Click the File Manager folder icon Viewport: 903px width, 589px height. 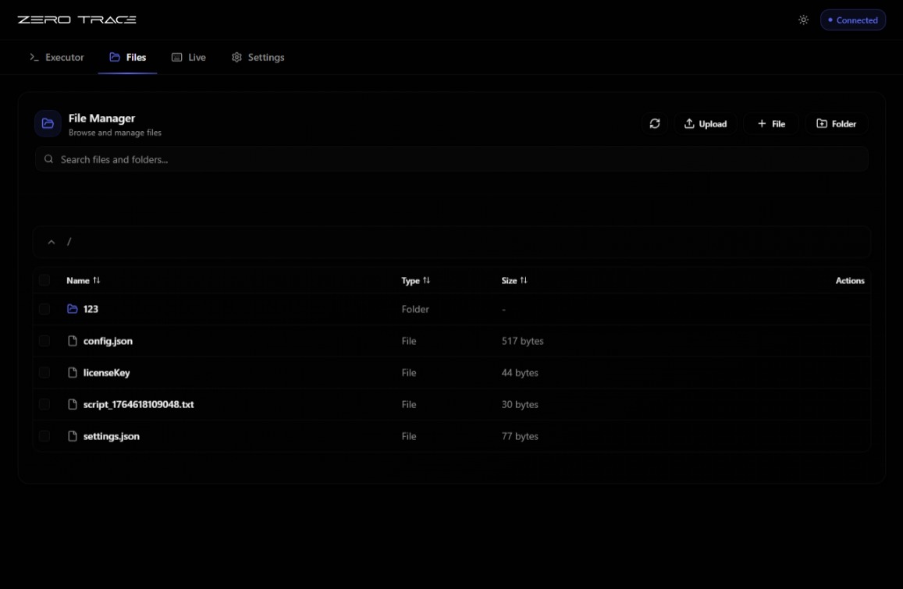tap(48, 124)
